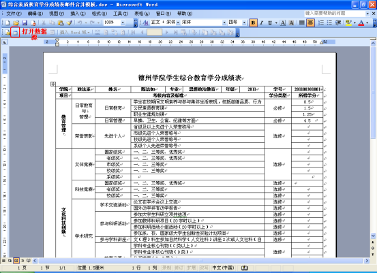Open the Styles and Formatting pane icon
The image size is (377, 273).
[145, 23]
